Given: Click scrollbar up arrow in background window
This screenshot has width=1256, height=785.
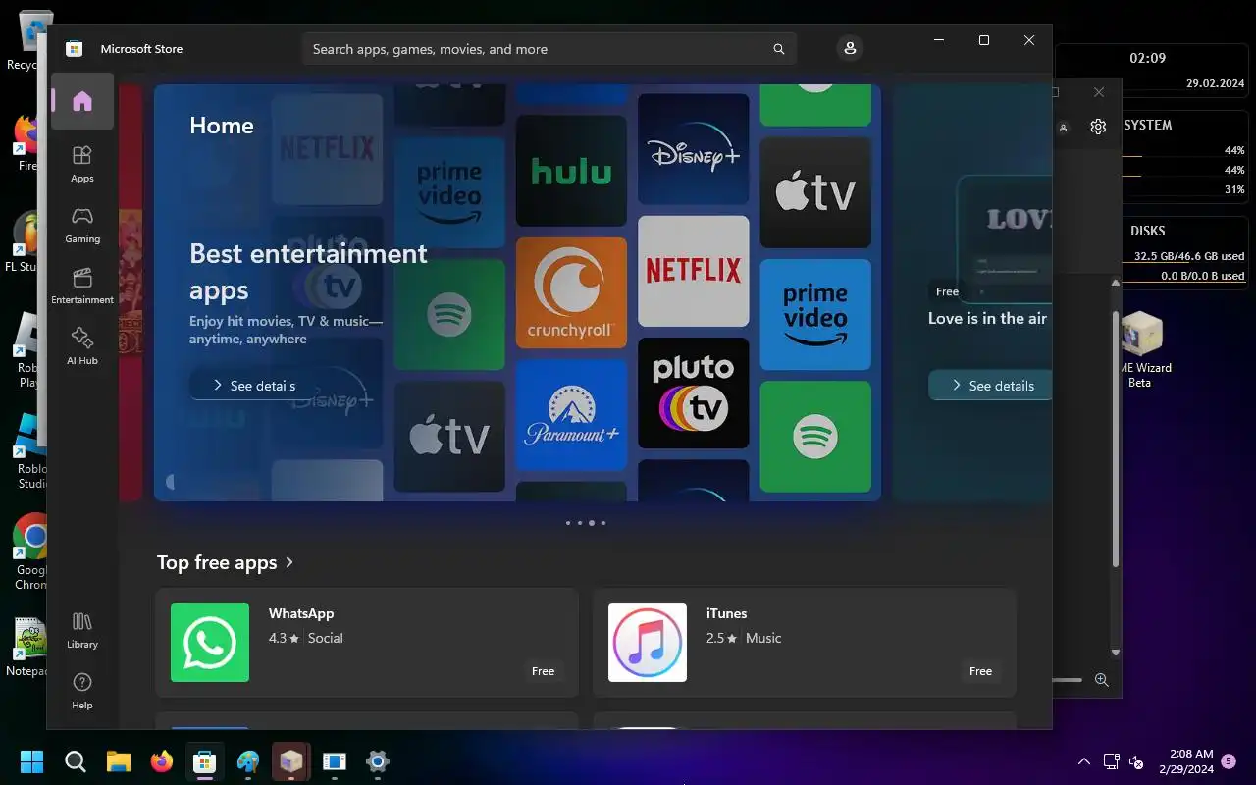Looking at the screenshot, I should (x=1115, y=284).
